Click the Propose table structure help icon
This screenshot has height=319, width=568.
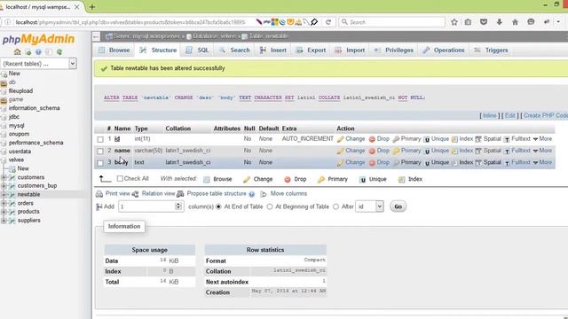tap(252, 194)
